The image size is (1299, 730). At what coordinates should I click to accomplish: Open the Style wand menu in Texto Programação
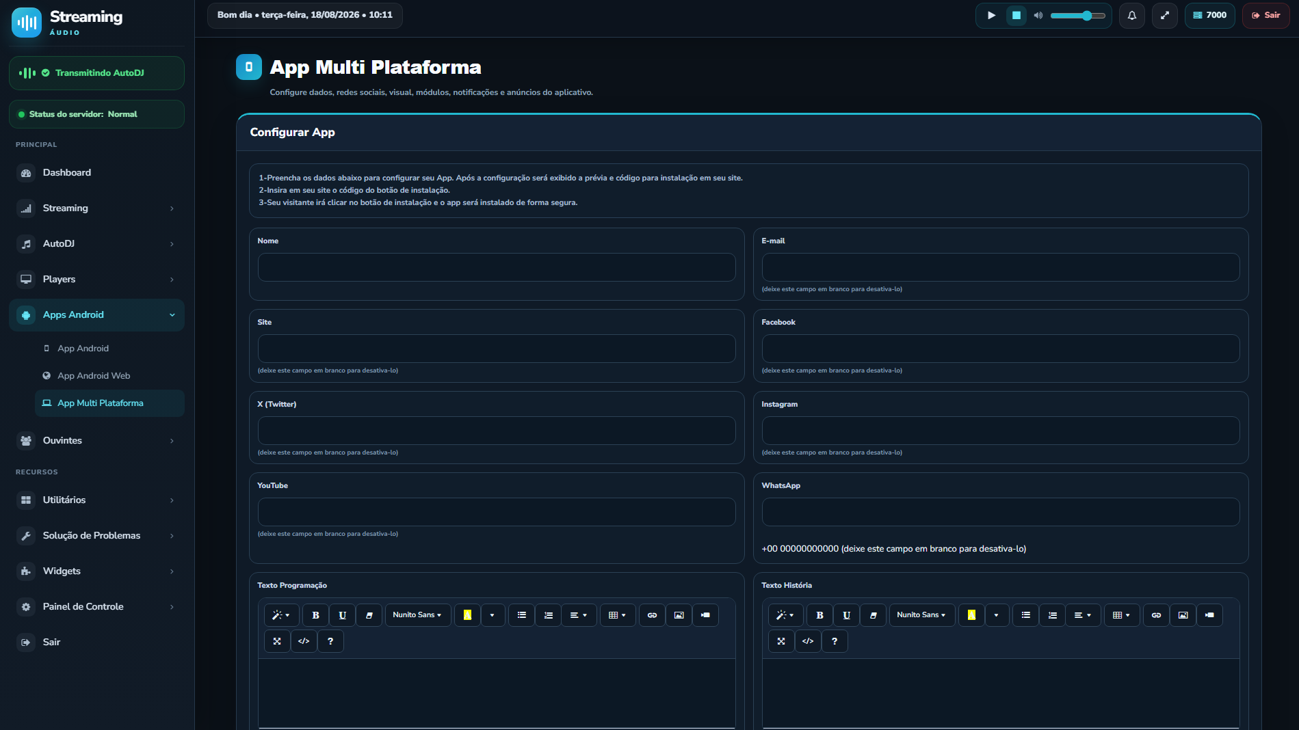coord(281,615)
